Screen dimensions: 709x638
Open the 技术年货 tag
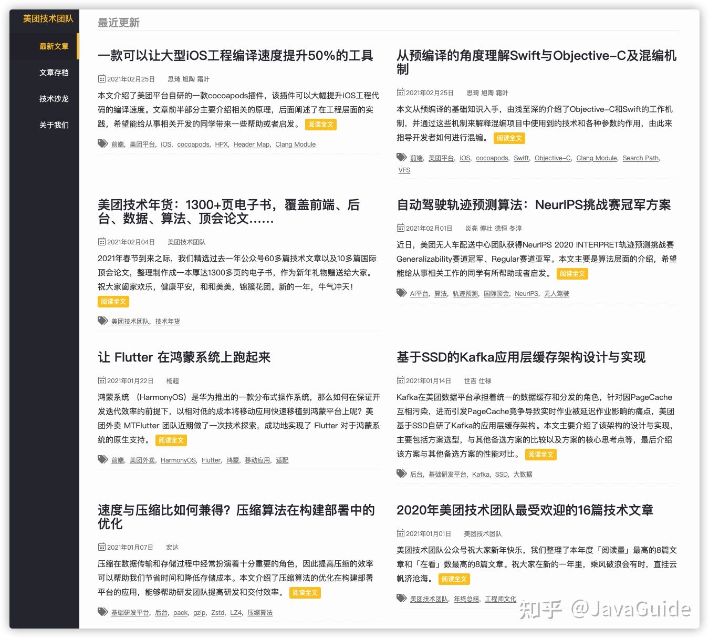(x=168, y=322)
